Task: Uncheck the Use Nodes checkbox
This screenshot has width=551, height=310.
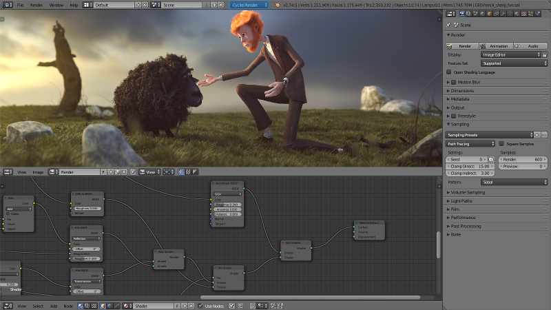Action: [200, 306]
